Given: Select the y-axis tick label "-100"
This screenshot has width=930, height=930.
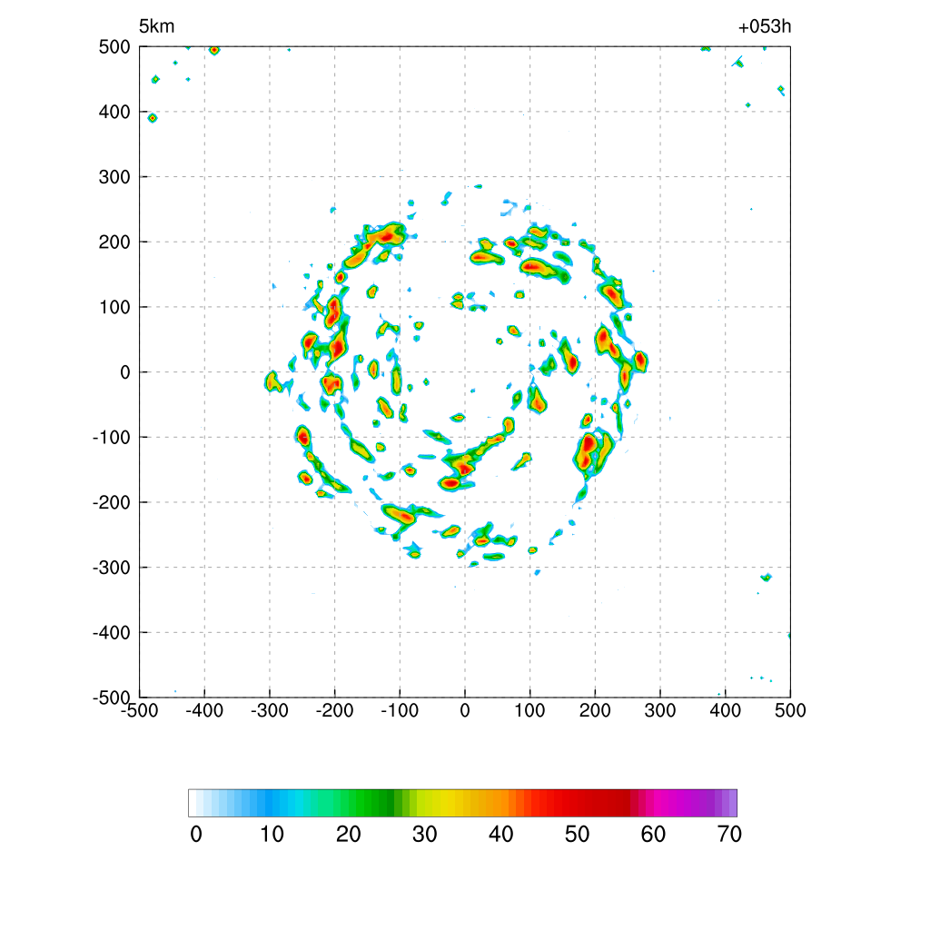Looking at the screenshot, I should pyautogui.click(x=112, y=438).
